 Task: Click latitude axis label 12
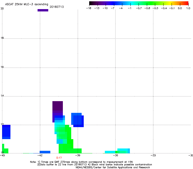[2, 124]
